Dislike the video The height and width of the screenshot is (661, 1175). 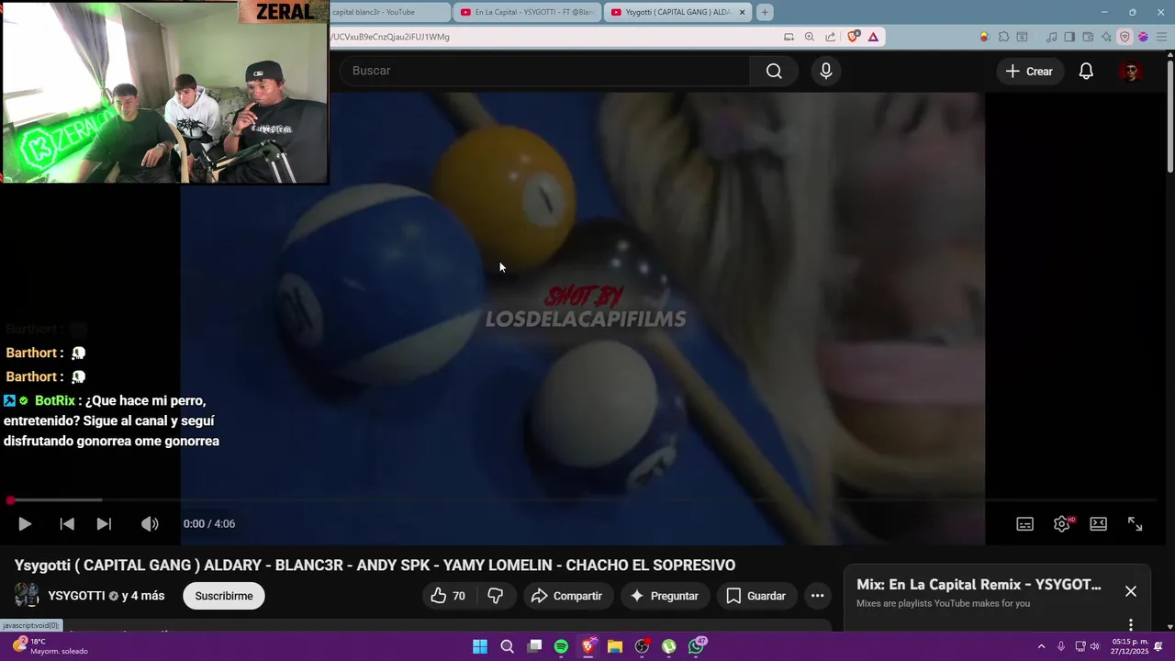click(496, 596)
